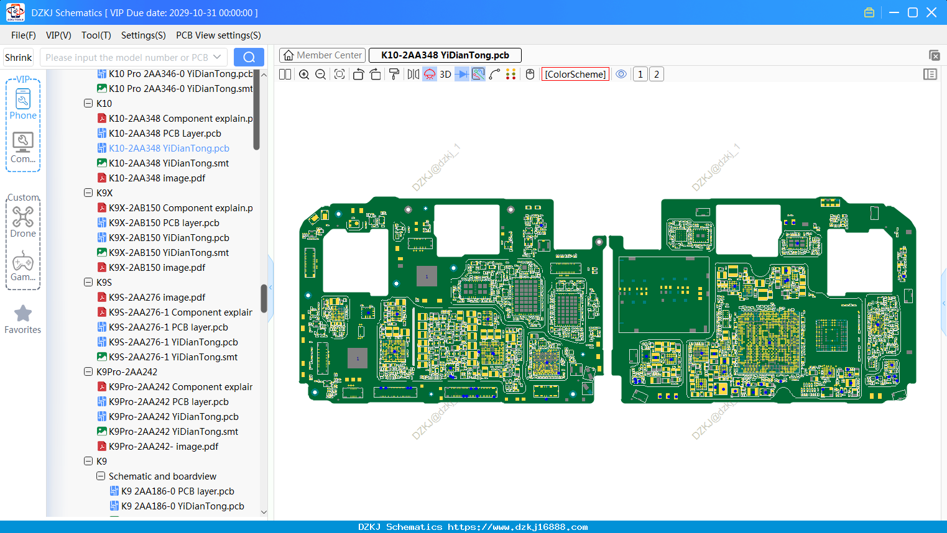The width and height of the screenshot is (947, 533).
Task: Switch to 3D view
Action: (445, 74)
